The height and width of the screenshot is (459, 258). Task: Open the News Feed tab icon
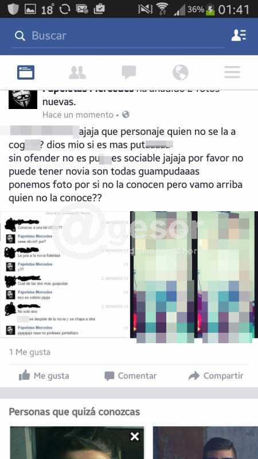tap(26, 73)
